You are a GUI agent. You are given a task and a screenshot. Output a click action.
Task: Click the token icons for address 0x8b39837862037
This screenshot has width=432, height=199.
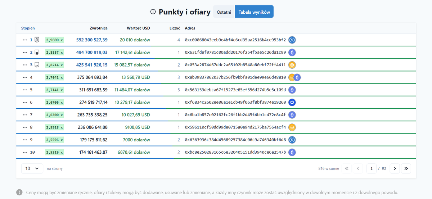(294, 77)
